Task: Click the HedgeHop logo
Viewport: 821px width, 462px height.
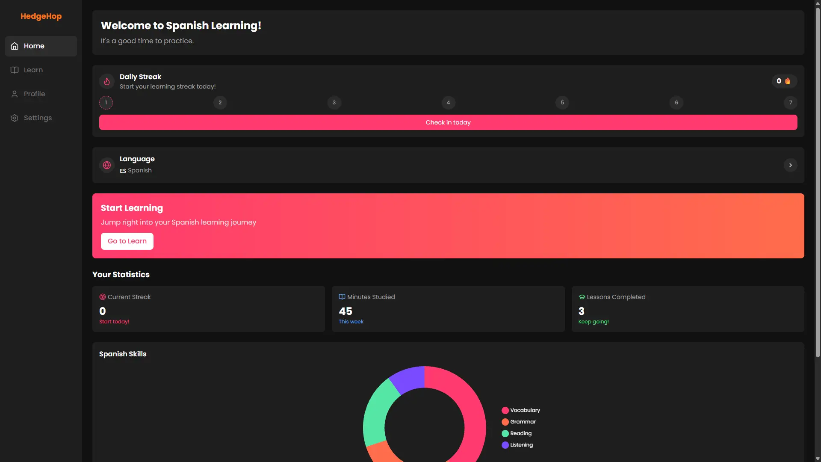Action: click(41, 16)
